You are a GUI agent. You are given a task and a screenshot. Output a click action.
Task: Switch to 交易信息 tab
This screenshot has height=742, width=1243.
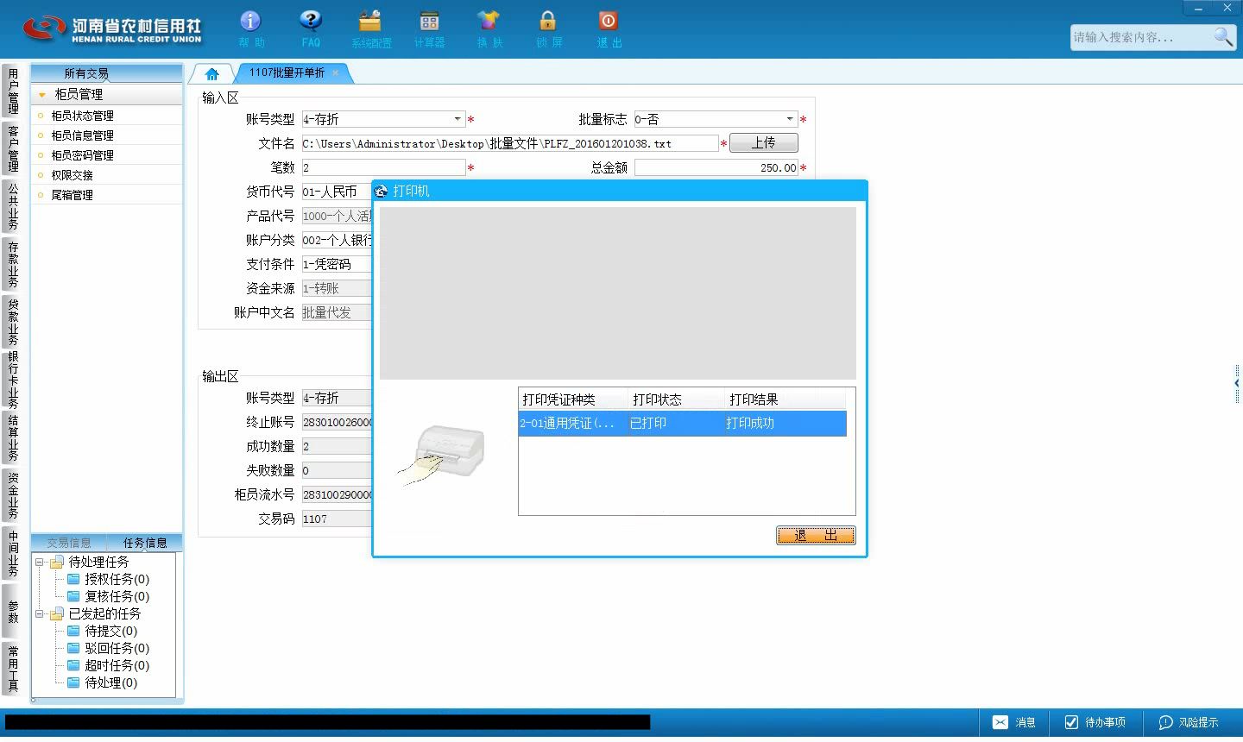coord(68,543)
